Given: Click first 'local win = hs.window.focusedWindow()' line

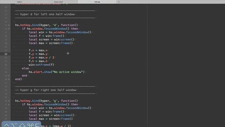Looking at the screenshot, I should 60,32.
